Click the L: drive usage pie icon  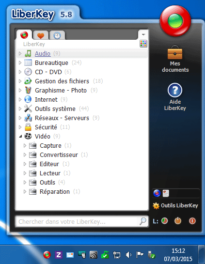(164, 221)
